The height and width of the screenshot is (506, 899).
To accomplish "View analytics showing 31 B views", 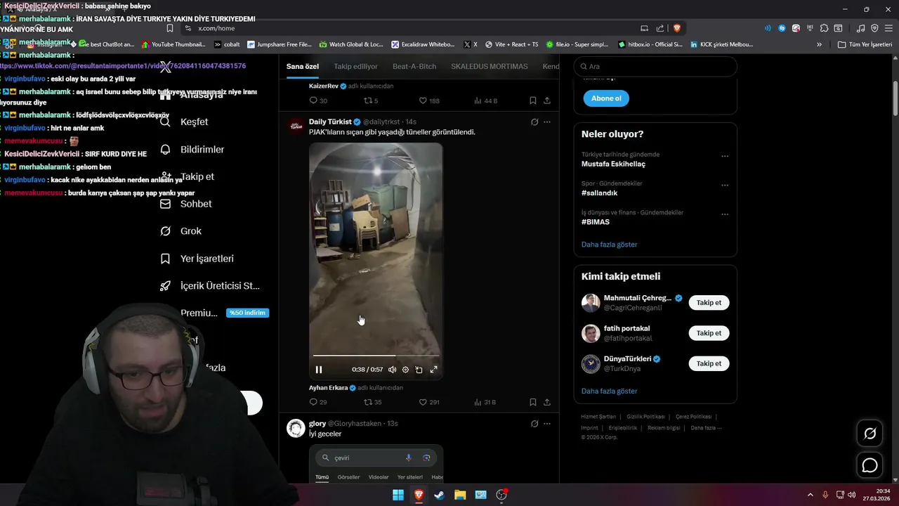I will point(485,402).
